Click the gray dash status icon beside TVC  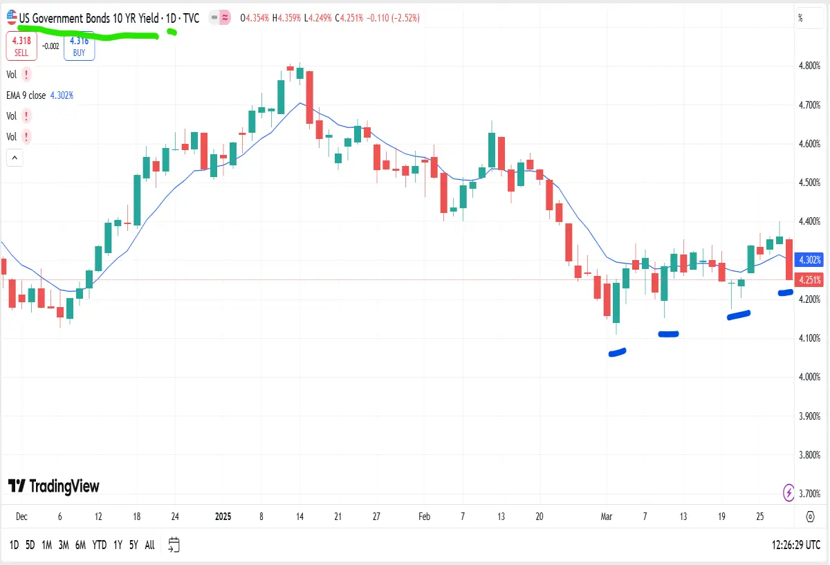214,19
